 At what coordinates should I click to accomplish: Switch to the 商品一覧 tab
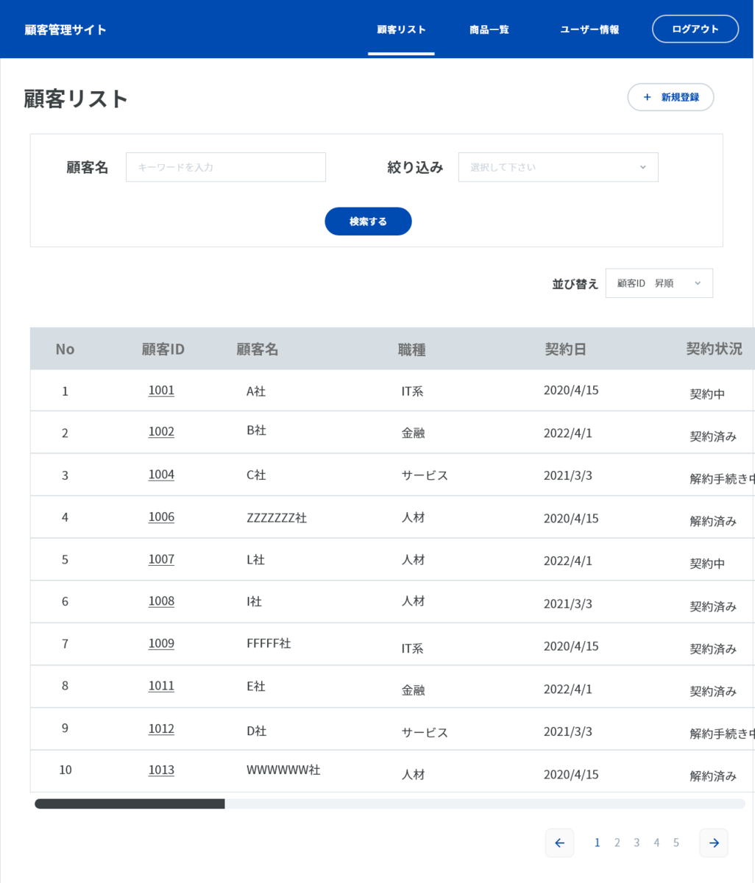pyautogui.click(x=488, y=29)
